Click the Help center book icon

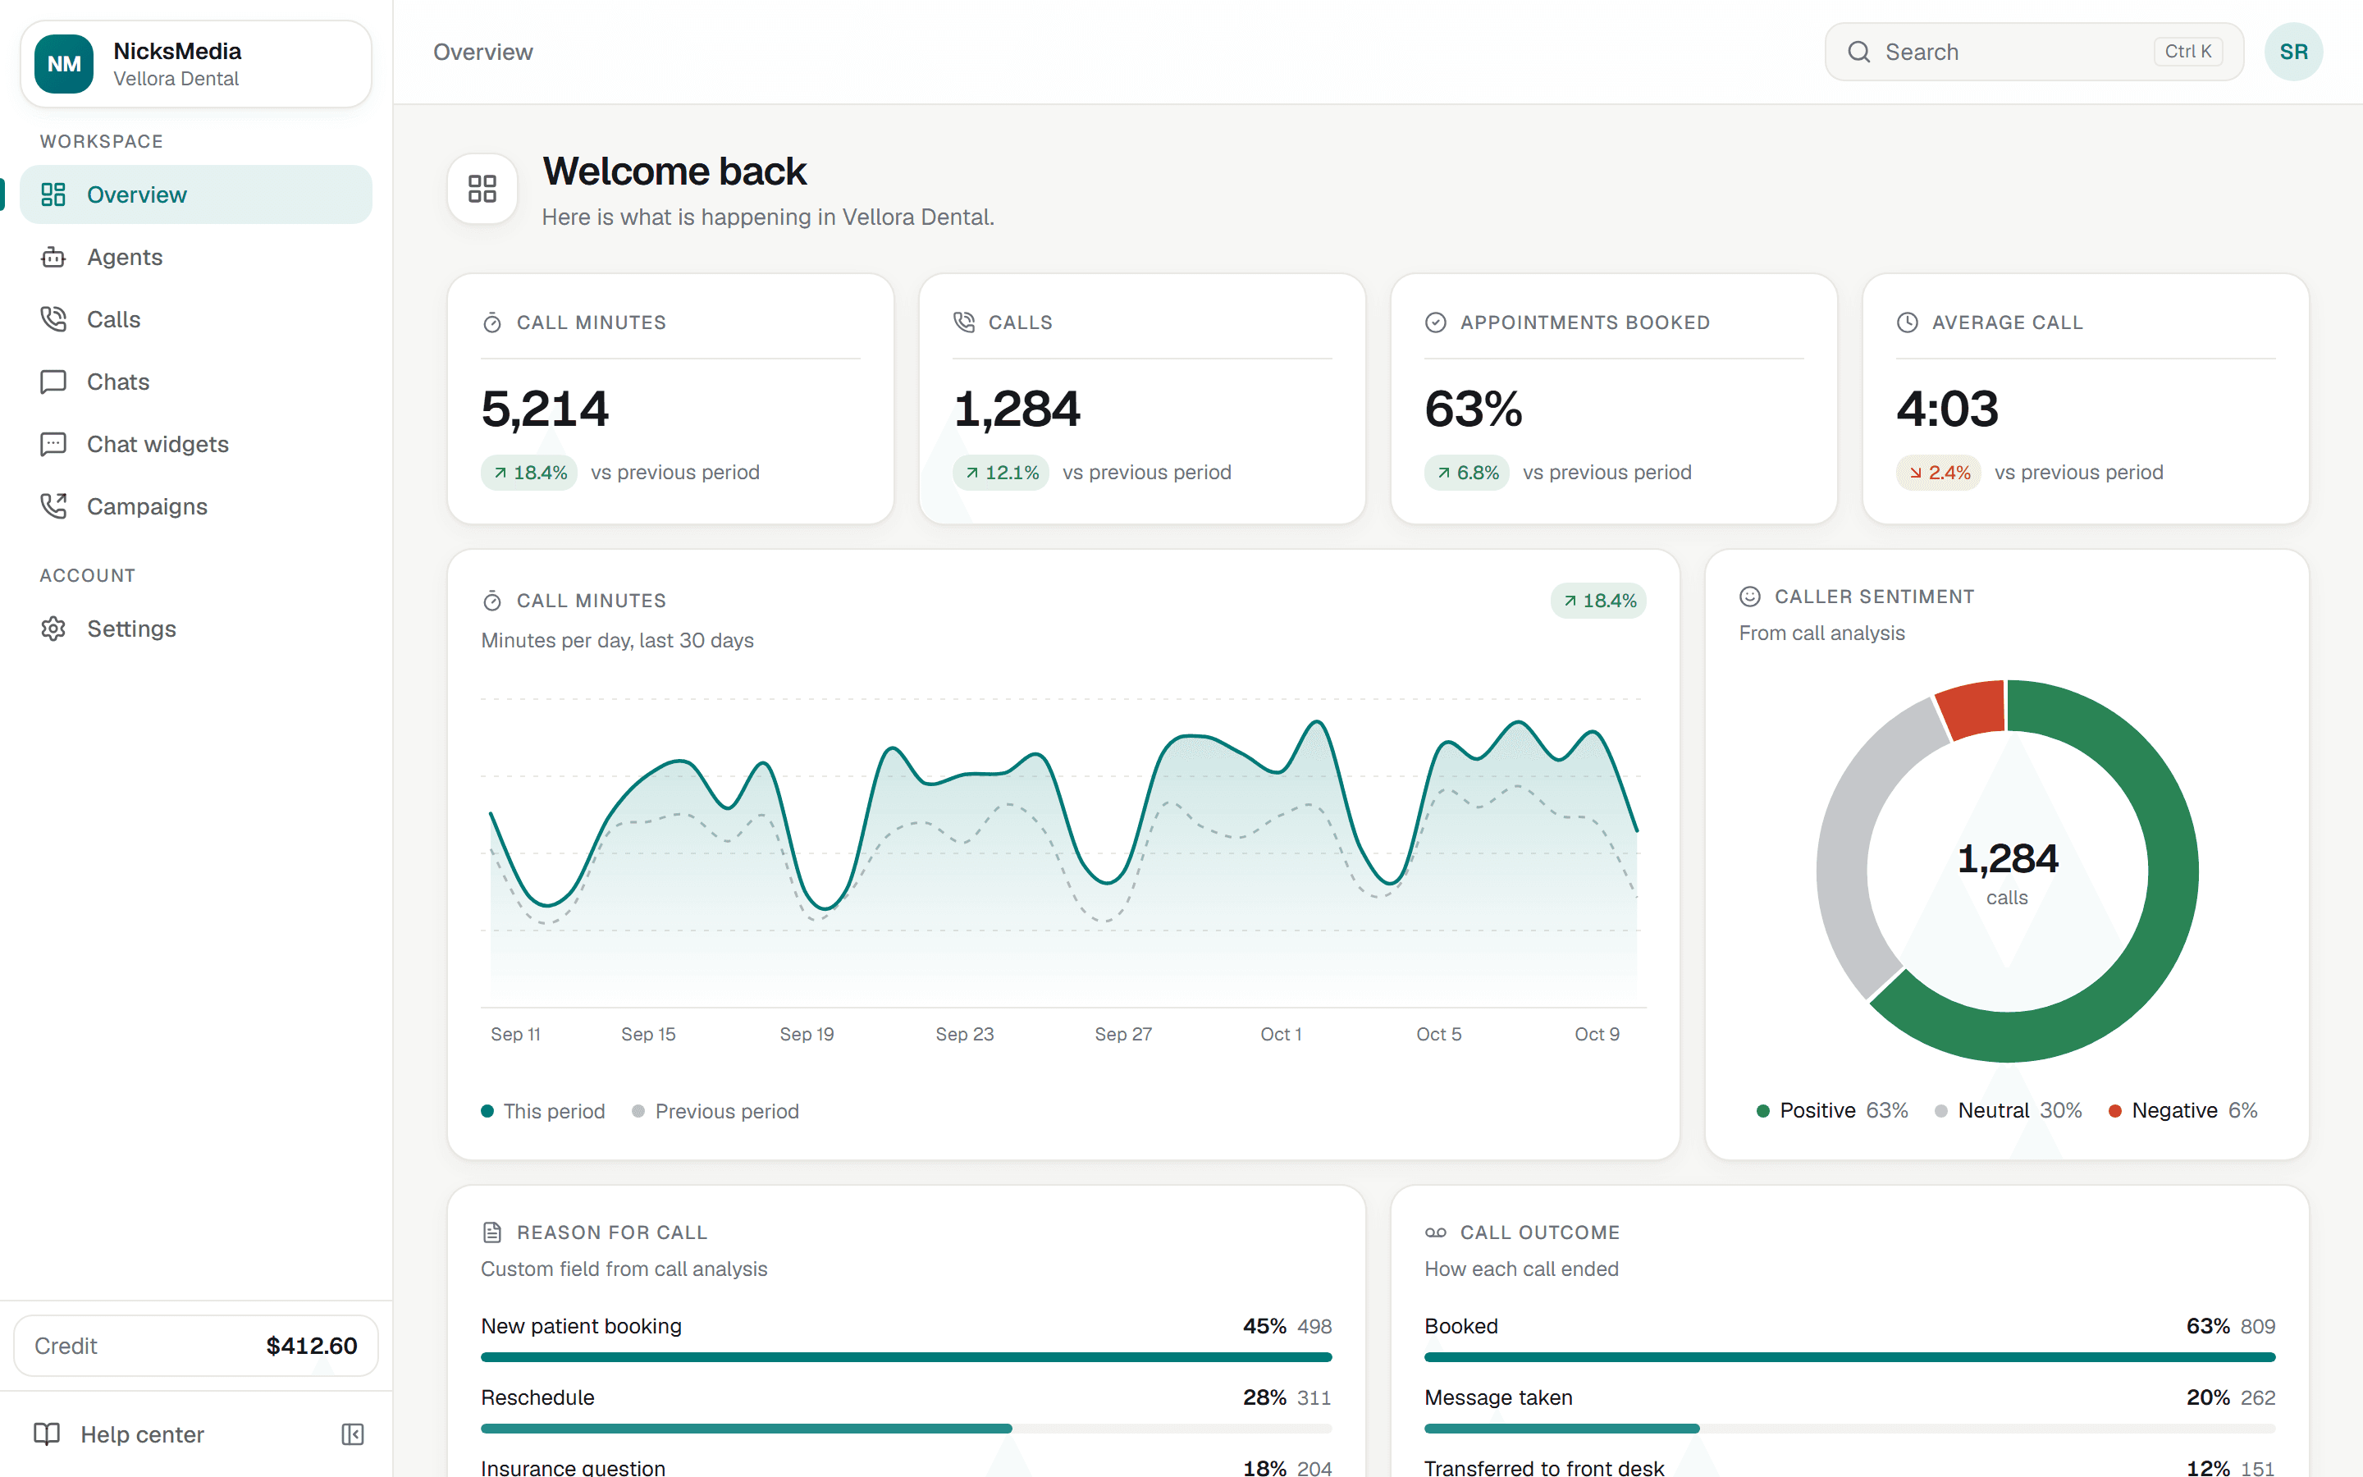[47, 1434]
